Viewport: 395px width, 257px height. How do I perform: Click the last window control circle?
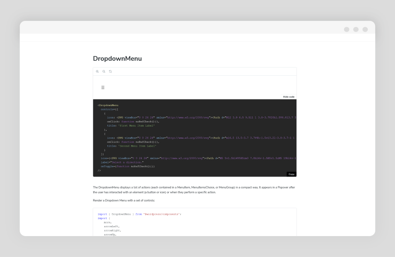coord(365,29)
